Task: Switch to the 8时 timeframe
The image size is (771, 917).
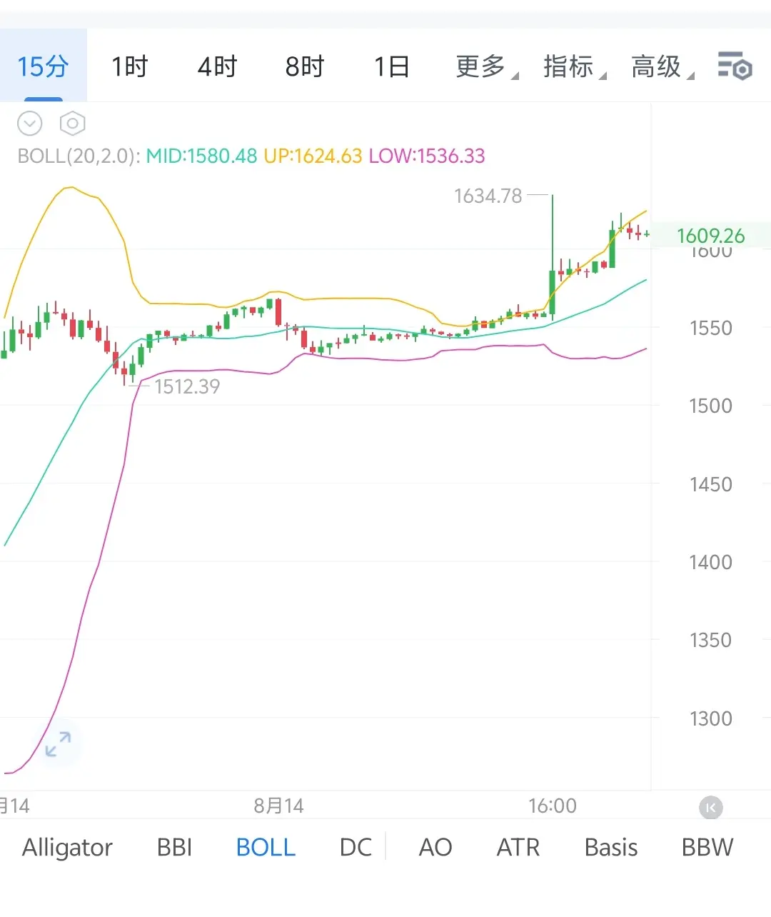Action: tap(305, 66)
